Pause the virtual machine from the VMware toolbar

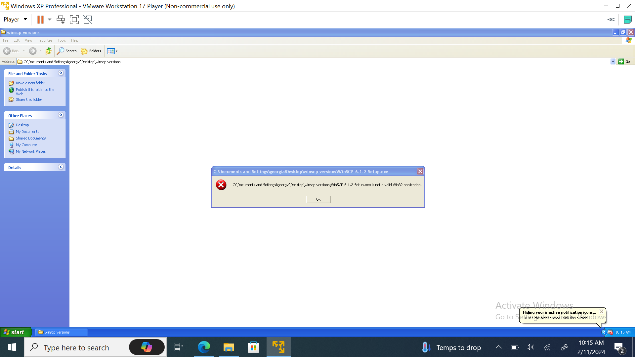tap(40, 20)
